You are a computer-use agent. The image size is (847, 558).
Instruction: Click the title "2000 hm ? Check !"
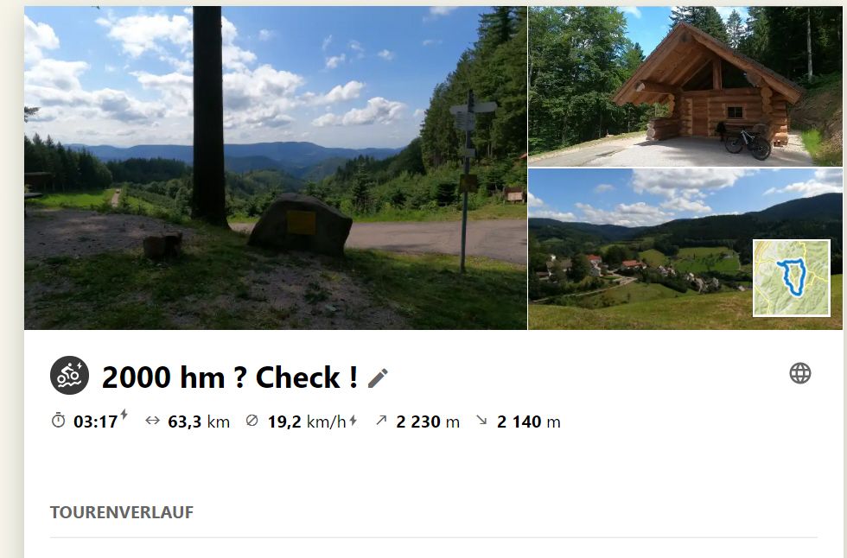tap(230, 377)
